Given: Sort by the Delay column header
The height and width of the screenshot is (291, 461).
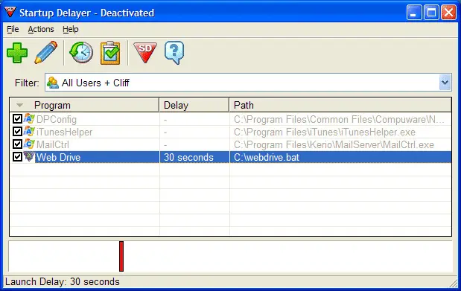Looking at the screenshot, I should [x=194, y=105].
